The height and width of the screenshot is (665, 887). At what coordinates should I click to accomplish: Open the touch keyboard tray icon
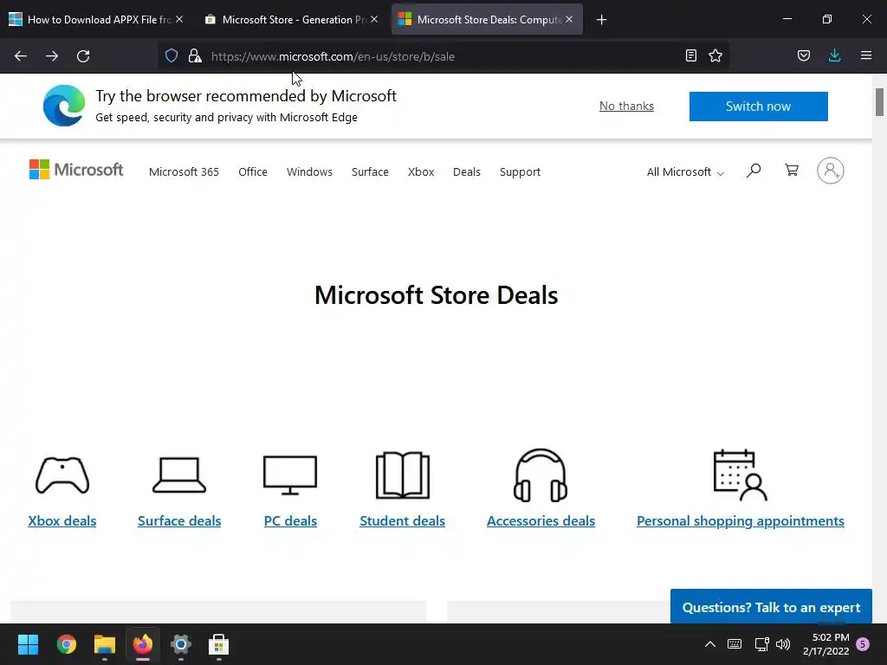(x=735, y=644)
